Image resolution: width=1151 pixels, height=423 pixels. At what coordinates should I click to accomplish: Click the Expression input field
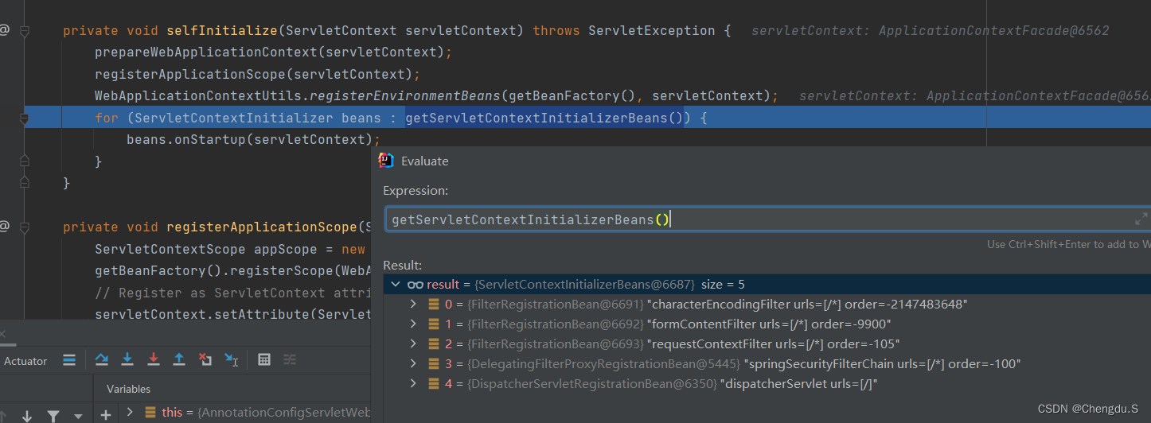coord(767,219)
